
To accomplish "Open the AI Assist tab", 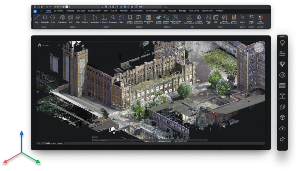I will (219, 11).
